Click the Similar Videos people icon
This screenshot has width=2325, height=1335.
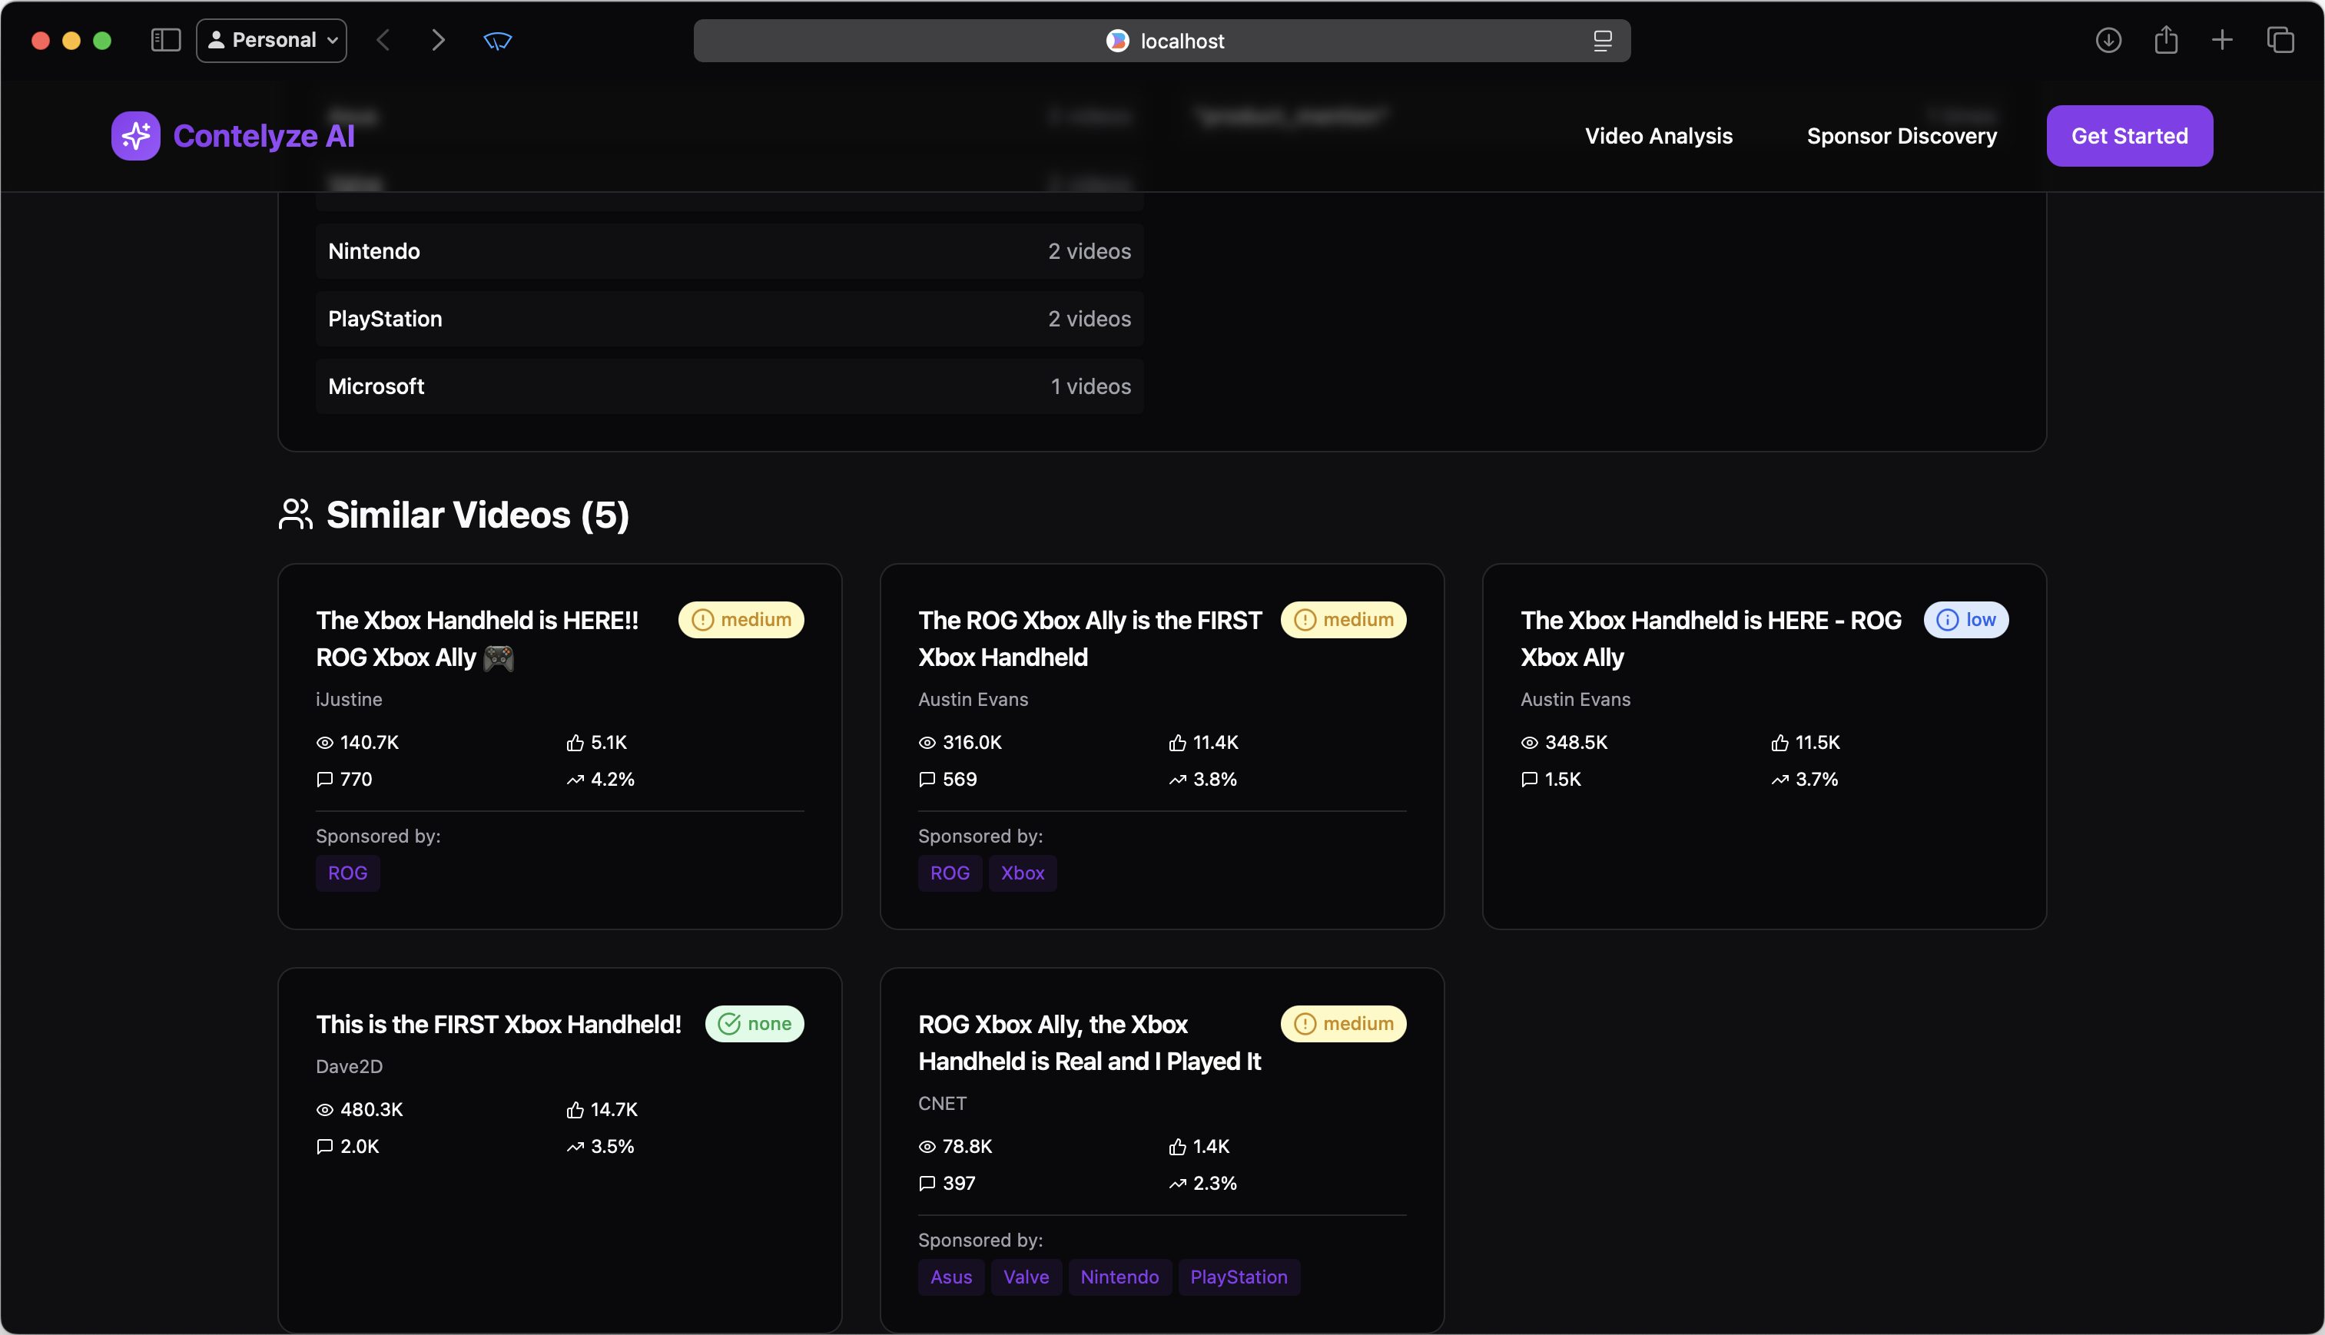click(295, 515)
